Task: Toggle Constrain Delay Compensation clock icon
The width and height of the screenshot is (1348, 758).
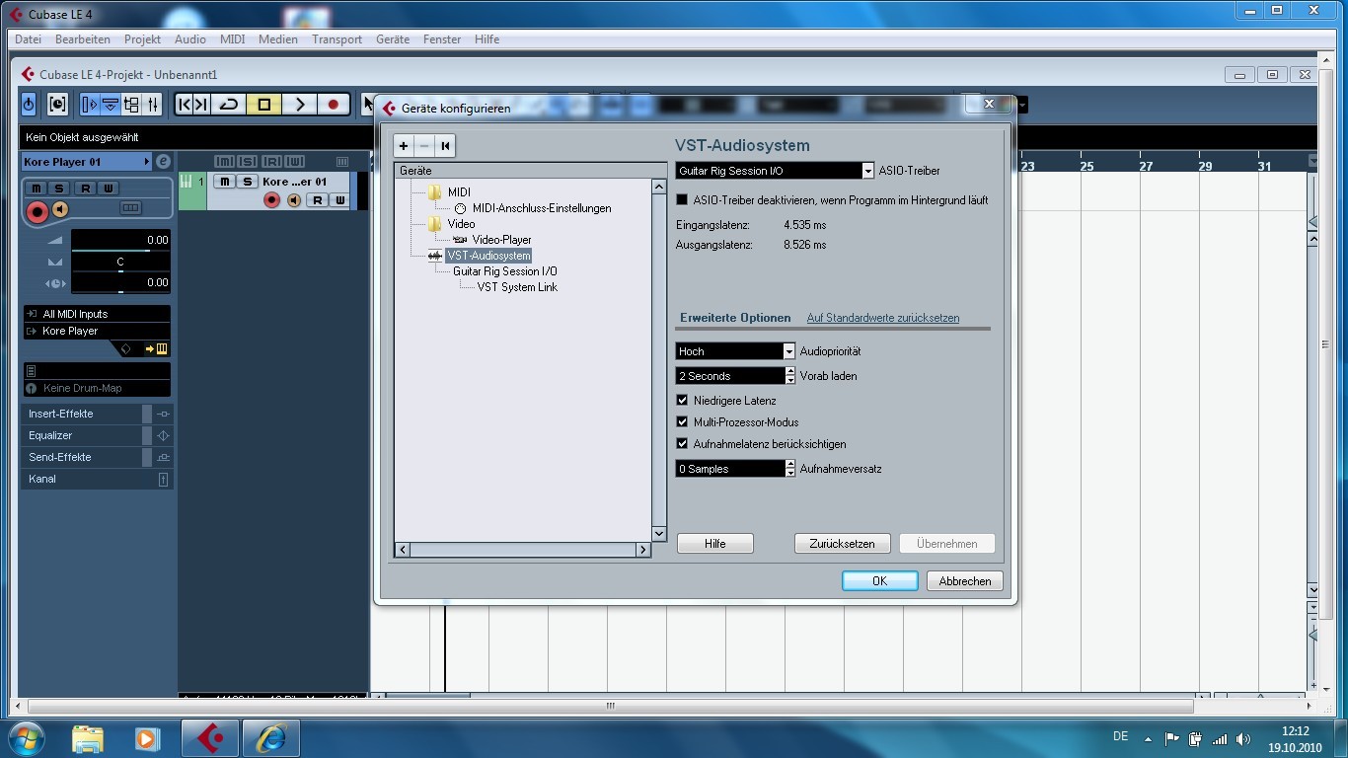Action: point(57,104)
